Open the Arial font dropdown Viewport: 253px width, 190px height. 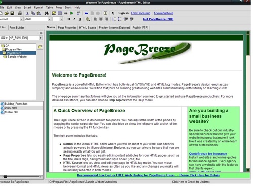[x=49, y=19]
